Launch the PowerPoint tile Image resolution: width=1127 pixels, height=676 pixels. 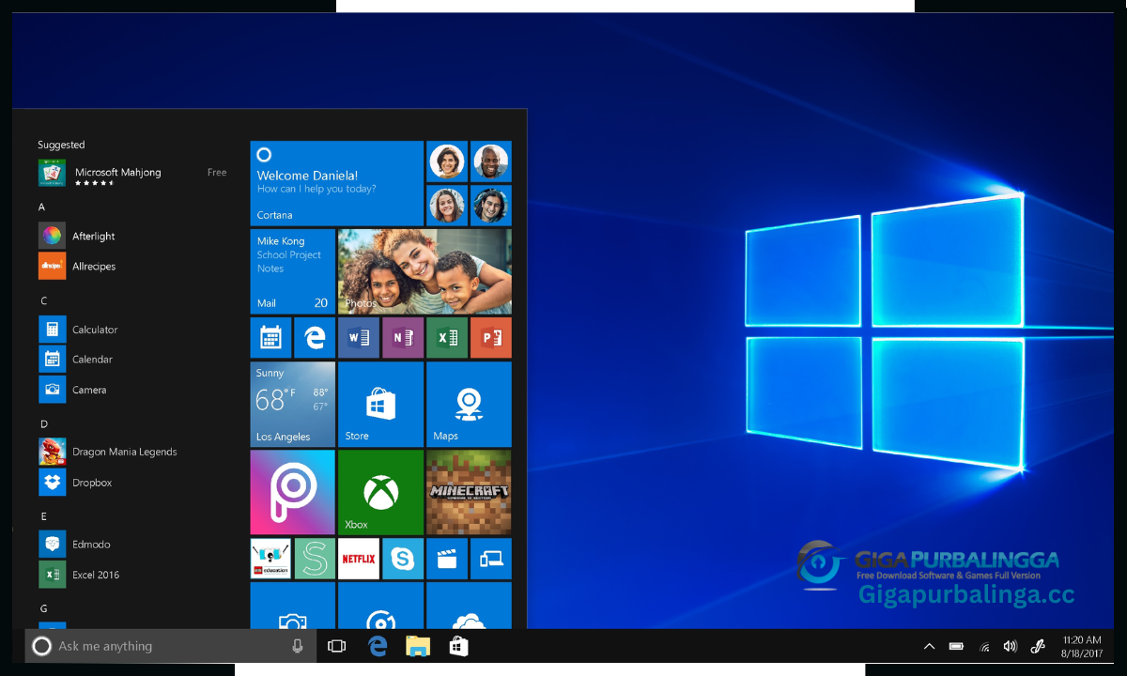pos(491,337)
